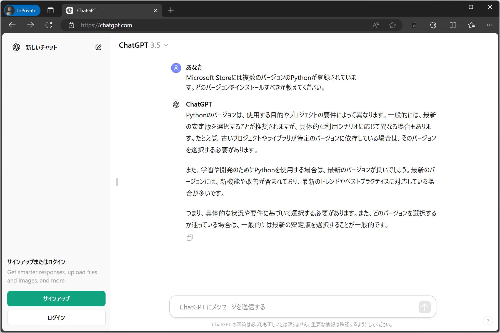The height and width of the screenshot is (333, 500).
Task: Open a new tab with plus button
Action: tap(171, 11)
